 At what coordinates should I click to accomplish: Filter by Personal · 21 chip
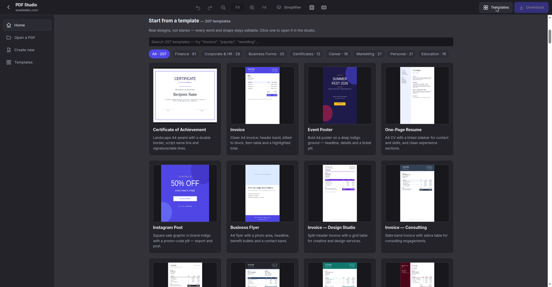click(x=402, y=54)
